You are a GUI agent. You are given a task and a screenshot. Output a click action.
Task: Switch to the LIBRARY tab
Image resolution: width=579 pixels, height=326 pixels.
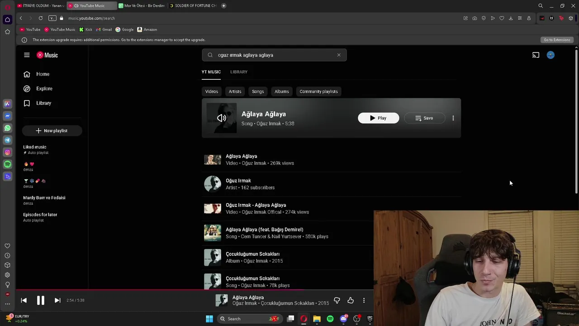(239, 72)
